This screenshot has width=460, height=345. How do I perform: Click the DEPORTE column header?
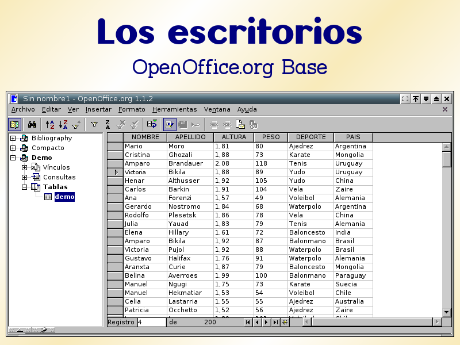coord(310,137)
